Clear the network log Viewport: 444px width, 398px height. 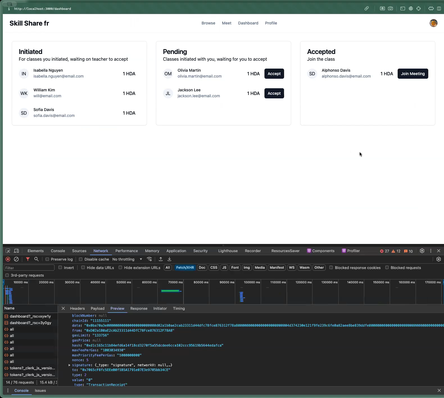click(x=16, y=259)
